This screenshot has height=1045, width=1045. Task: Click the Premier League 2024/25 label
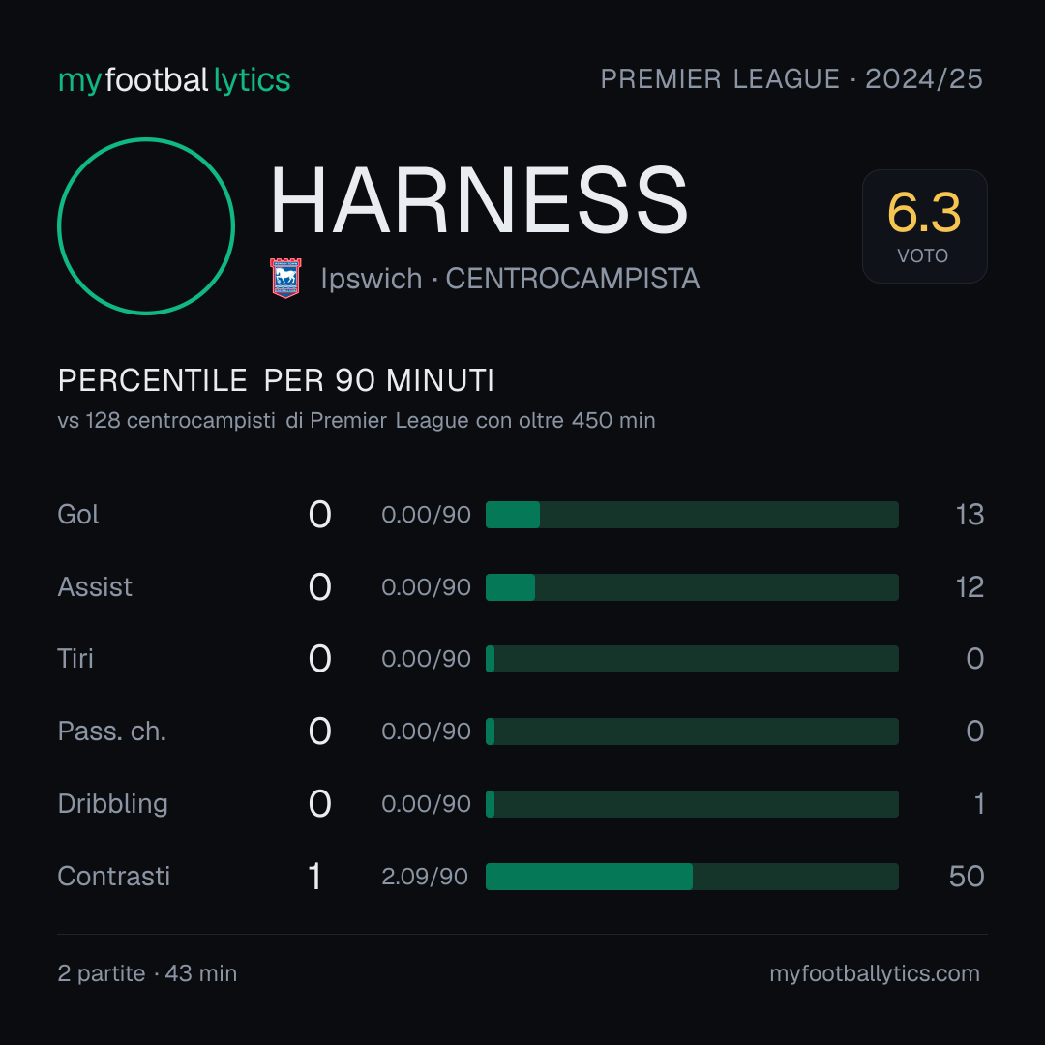point(791,78)
